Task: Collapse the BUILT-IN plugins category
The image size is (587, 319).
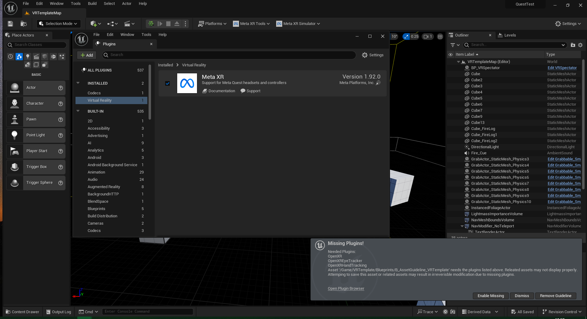Action: click(78, 111)
